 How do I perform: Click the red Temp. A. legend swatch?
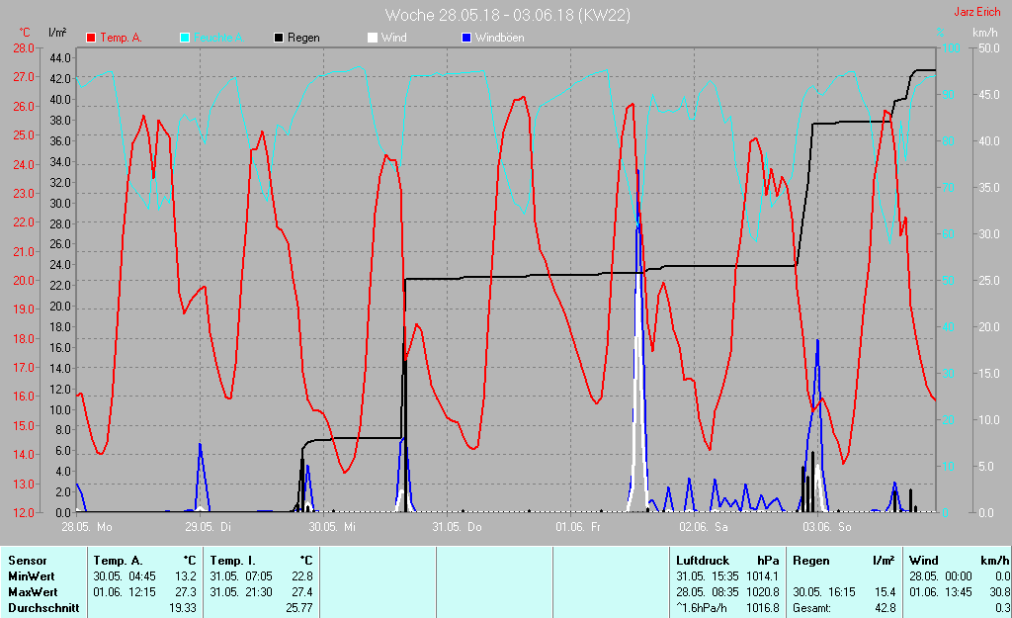coord(91,38)
